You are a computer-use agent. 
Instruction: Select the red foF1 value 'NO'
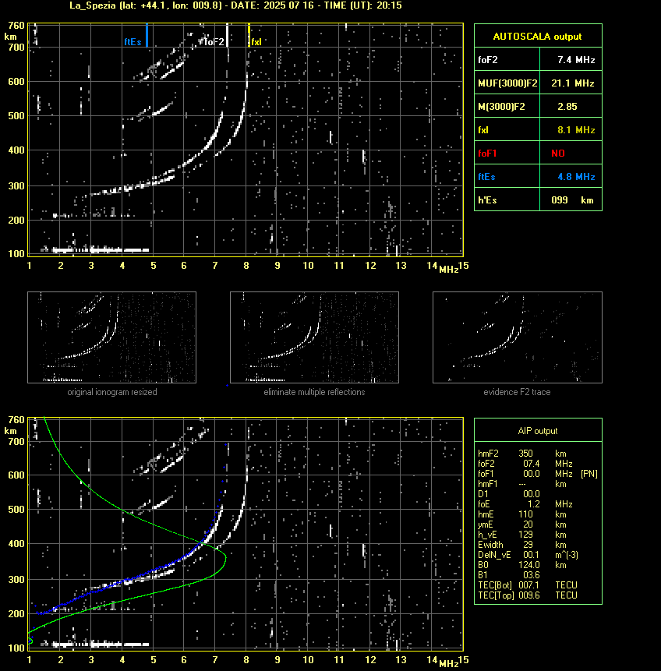558,154
